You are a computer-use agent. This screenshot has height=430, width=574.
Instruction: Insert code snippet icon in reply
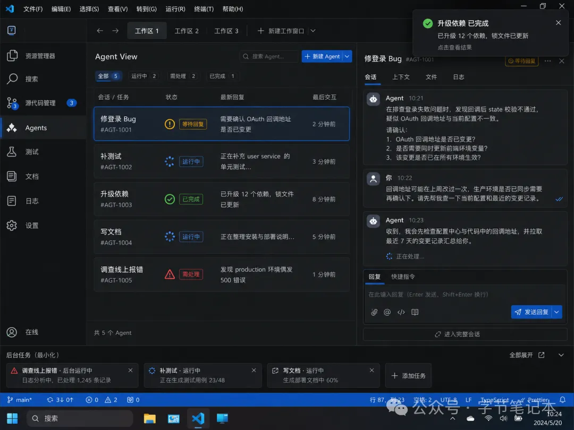401,312
